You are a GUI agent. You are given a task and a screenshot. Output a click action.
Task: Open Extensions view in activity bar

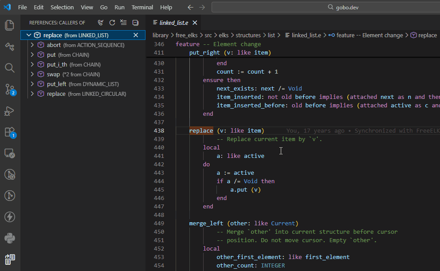9,132
